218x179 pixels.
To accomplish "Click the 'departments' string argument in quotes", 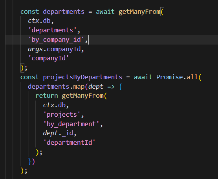I will [52, 30].
